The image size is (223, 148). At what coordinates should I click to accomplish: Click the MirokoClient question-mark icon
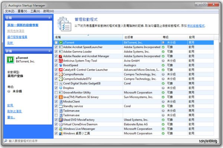coord(61,102)
